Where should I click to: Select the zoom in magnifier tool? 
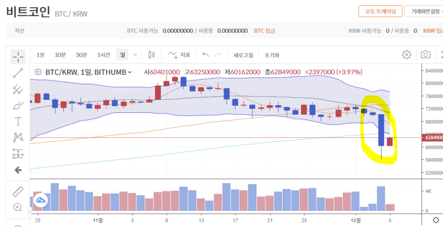point(17,207)
